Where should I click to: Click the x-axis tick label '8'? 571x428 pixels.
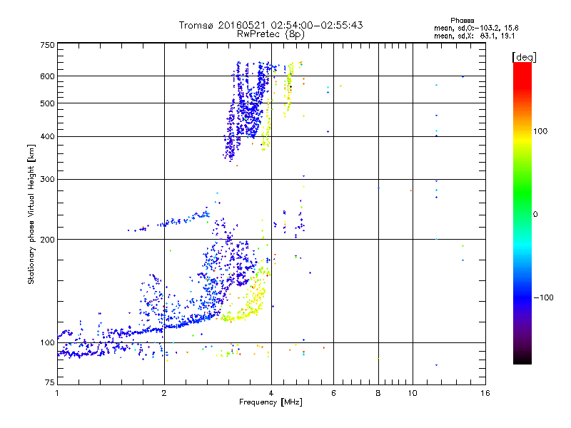click(x=378, y=393)
